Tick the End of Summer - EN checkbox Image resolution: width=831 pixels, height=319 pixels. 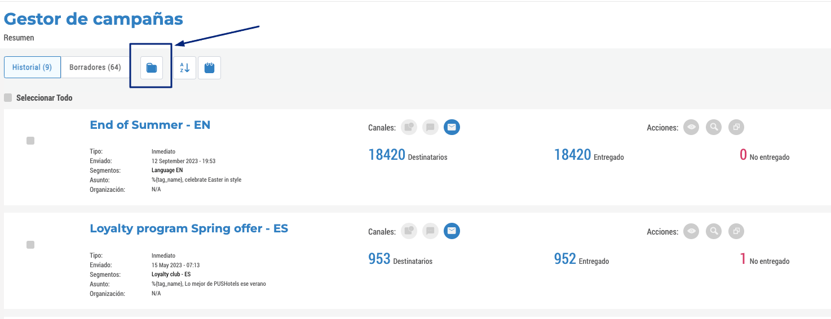click(30, 141)
